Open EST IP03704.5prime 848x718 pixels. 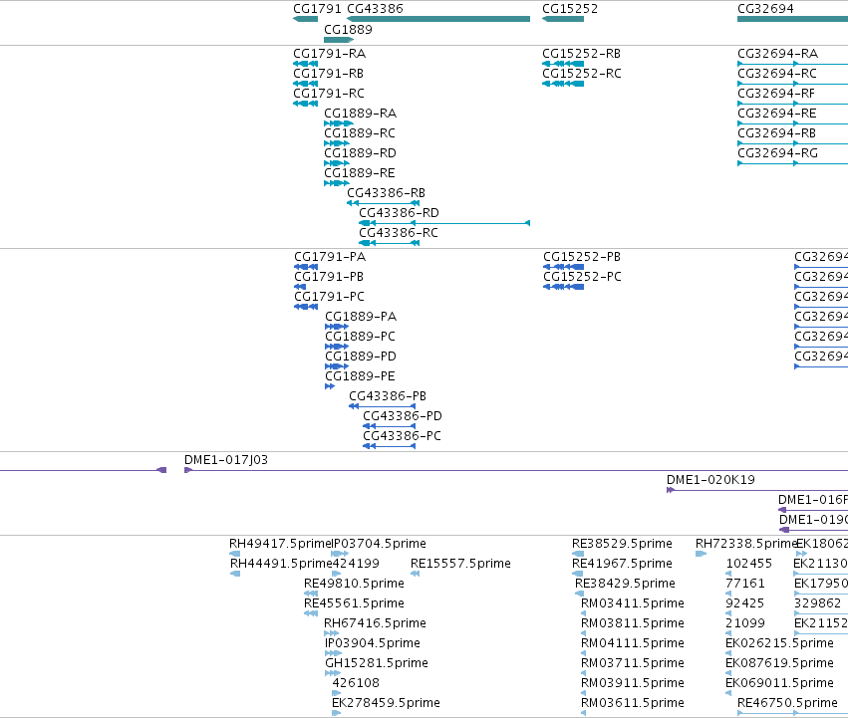point(379,544)
